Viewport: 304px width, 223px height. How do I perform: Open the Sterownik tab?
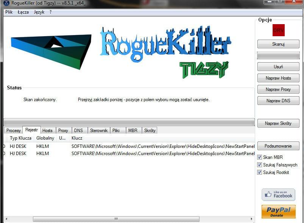click(99, 131)
